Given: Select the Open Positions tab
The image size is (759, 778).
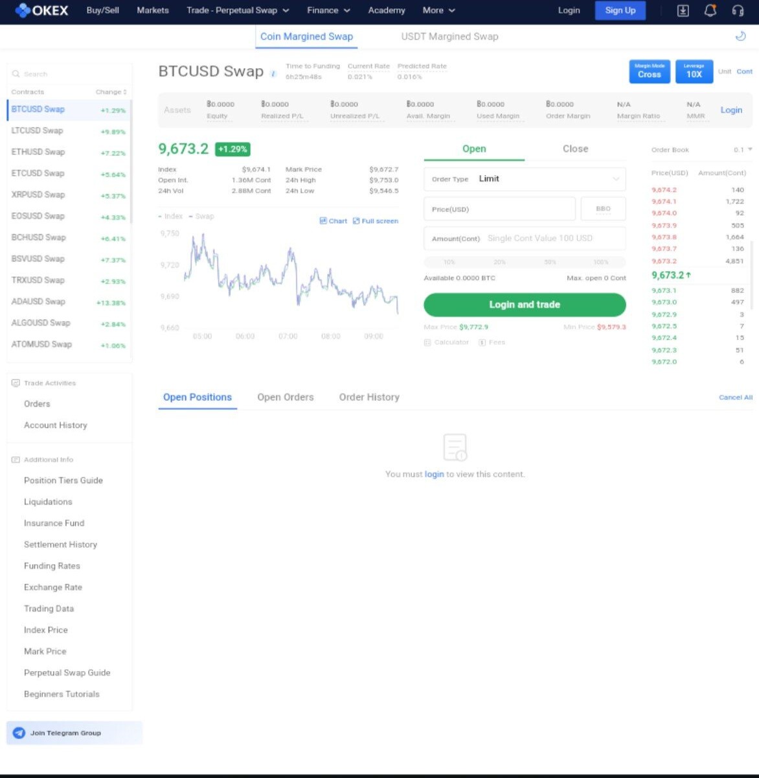Looking at the screenshot, I should (198, 397).
